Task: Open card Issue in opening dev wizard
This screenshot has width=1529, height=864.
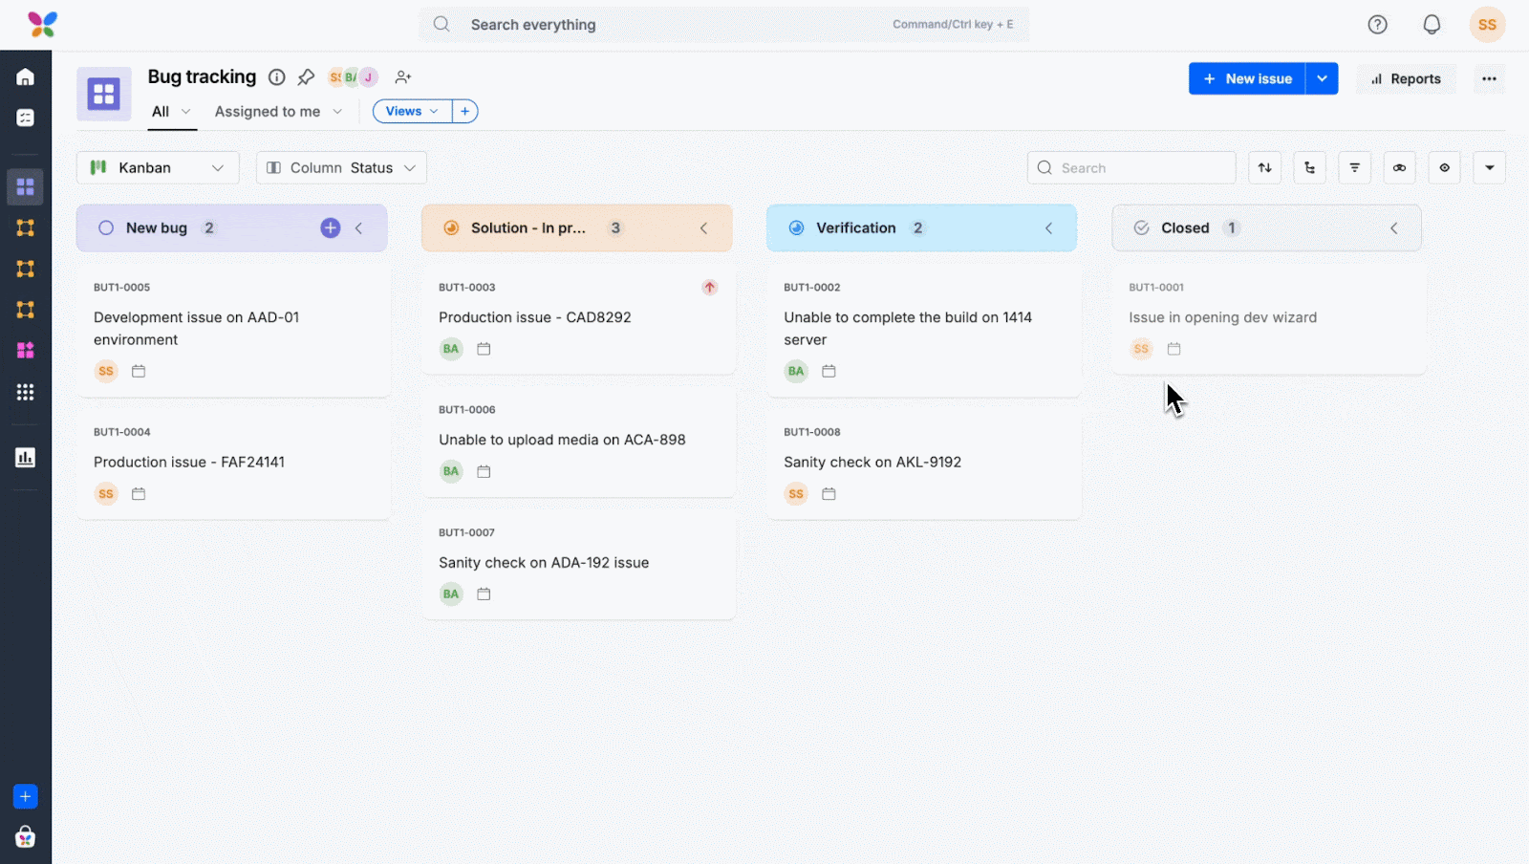Action: pos(1222,318)
